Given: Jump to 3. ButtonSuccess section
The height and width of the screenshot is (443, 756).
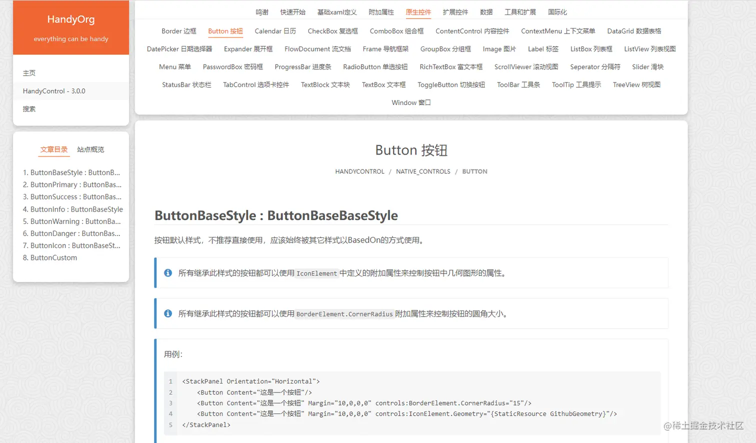Looking at the screenshot, I should pos(72,197).
